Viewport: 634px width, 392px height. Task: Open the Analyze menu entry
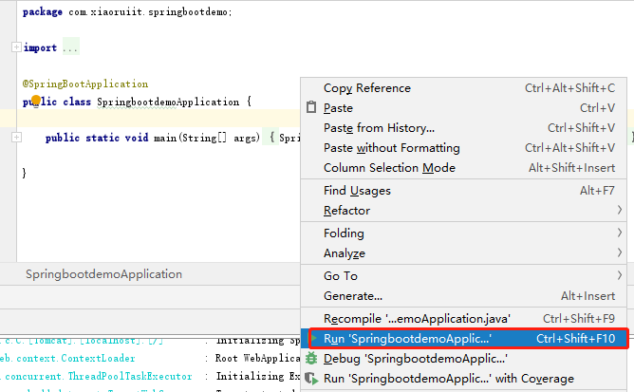coord(464,253)
